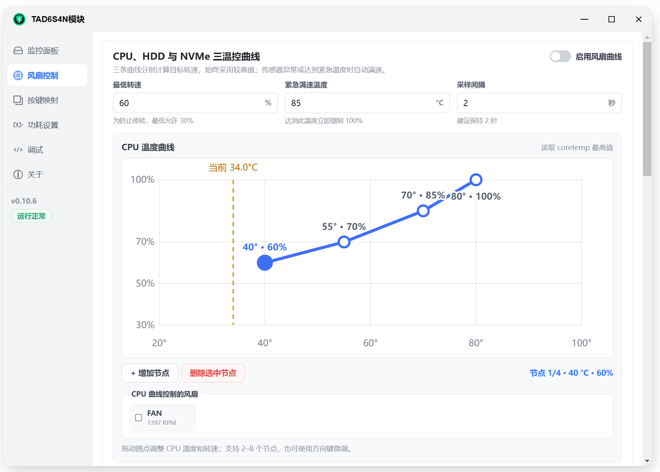Click the 功耗设置 power icon
Image resolution: width=660 pixels, height=472 pixels.
[18, 125]
